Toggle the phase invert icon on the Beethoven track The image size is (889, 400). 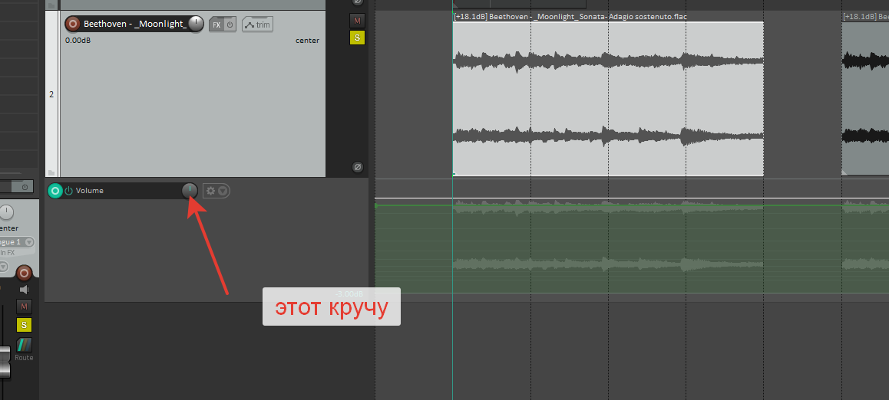tap(357, 167)
